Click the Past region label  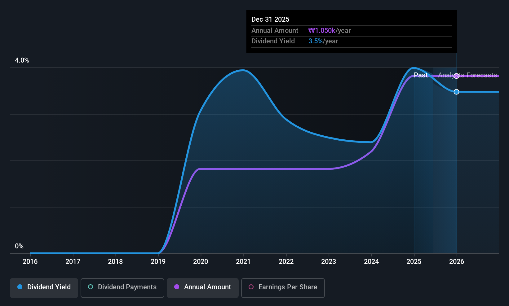coord(421,75)
